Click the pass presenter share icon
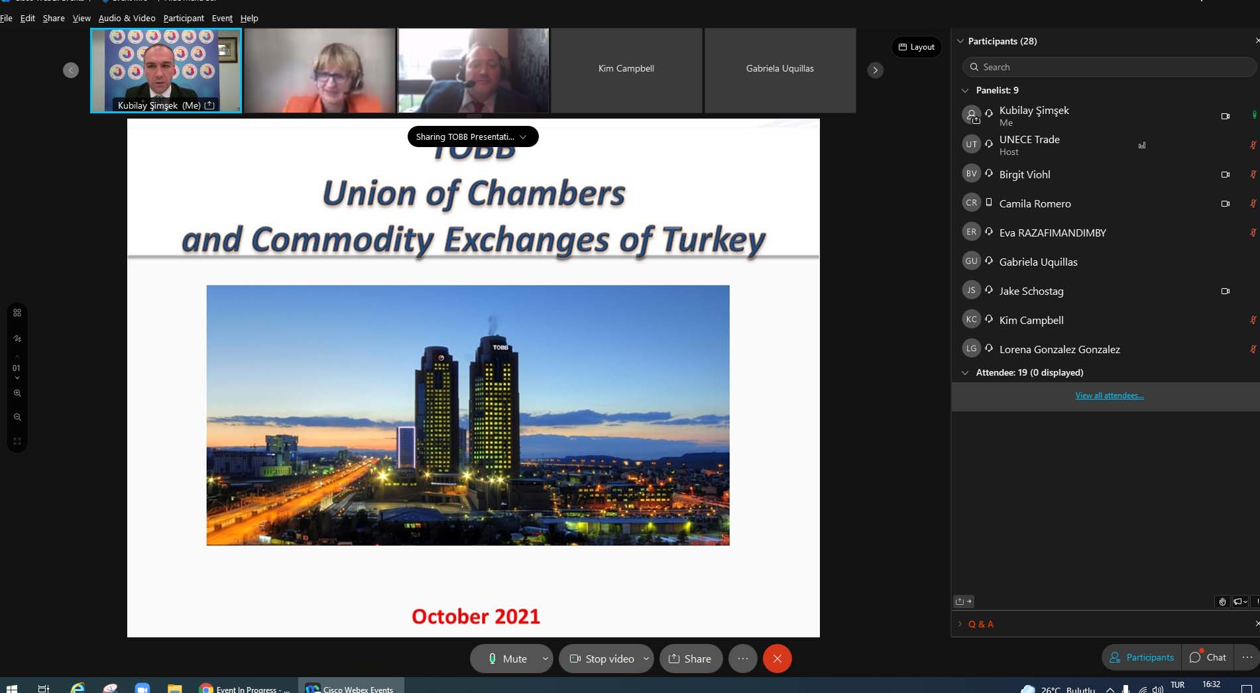The width and height of the screenshot is (1260, 693). point(964,602)
